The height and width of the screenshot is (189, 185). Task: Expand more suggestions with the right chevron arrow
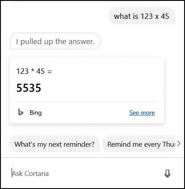pyautogui.click(x=179, y=144)
